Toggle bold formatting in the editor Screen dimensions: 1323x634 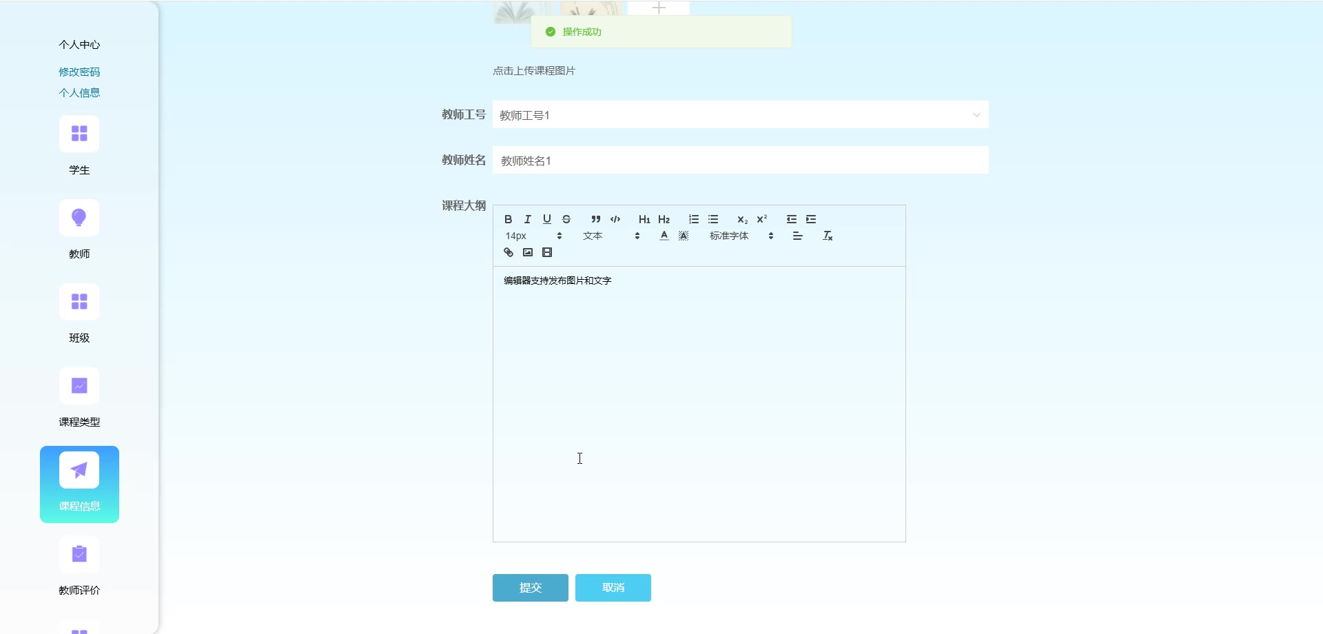(x=509, y=219)
